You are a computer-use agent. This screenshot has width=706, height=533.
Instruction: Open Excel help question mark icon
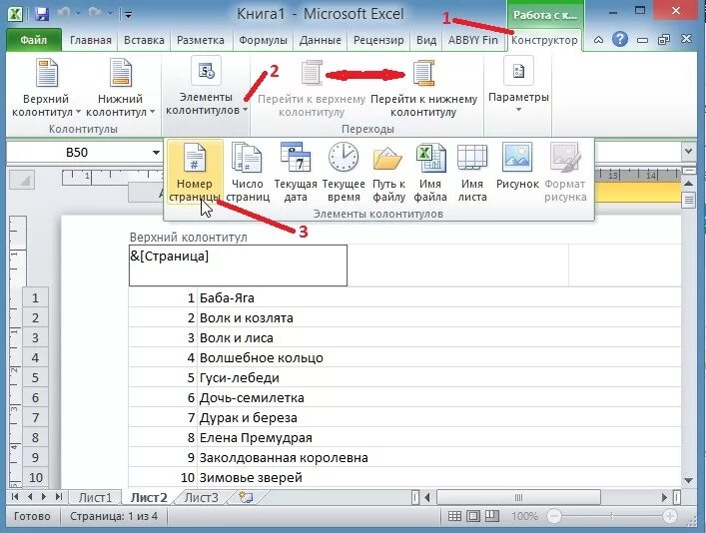coord(620,40)
